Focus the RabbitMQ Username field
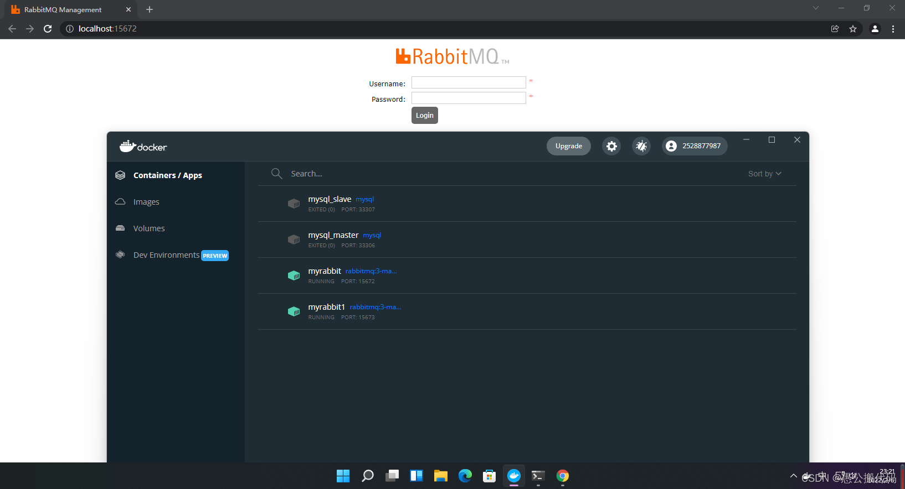The height and width of the screenshot is (489, 905). [x=469, y=82]
